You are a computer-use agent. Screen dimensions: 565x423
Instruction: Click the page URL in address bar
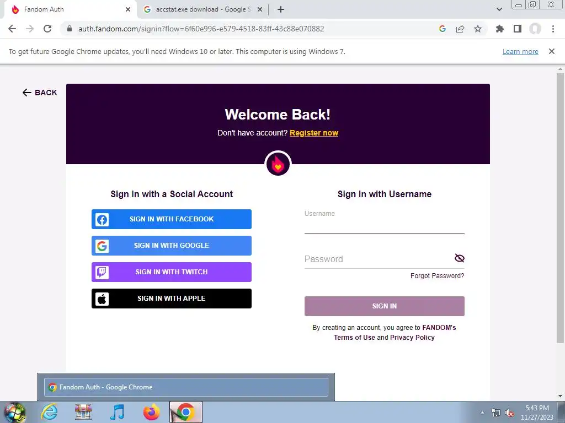tap(201, 29)
